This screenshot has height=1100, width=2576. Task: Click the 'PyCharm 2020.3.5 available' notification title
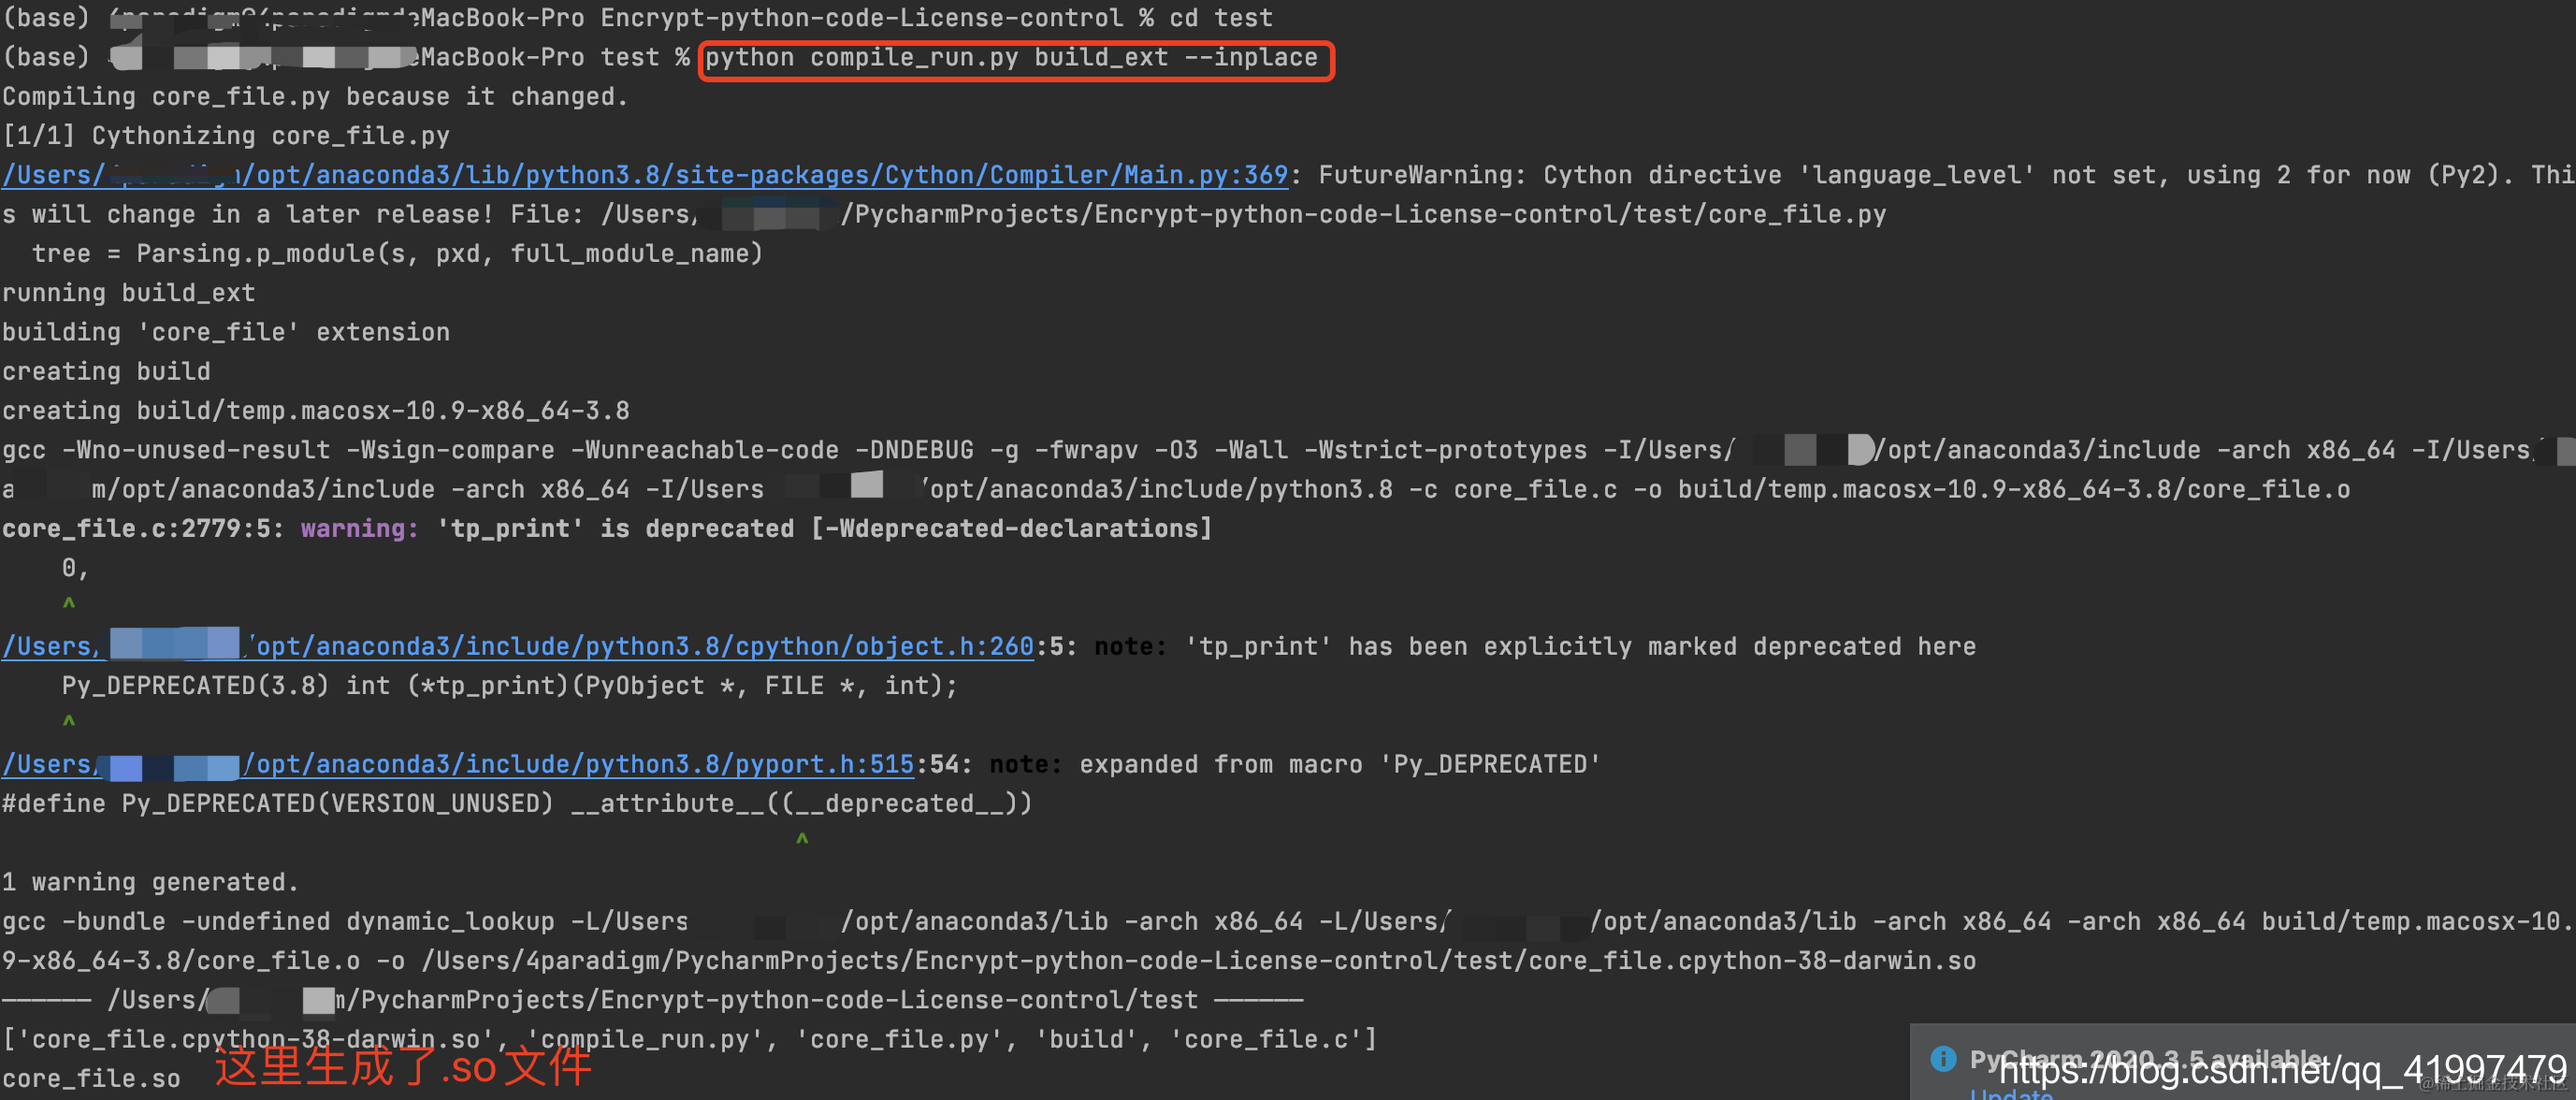point(2145,1059)
